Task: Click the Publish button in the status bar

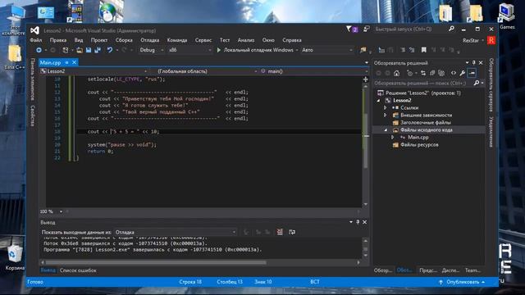Action: click(x=462, y=282)
